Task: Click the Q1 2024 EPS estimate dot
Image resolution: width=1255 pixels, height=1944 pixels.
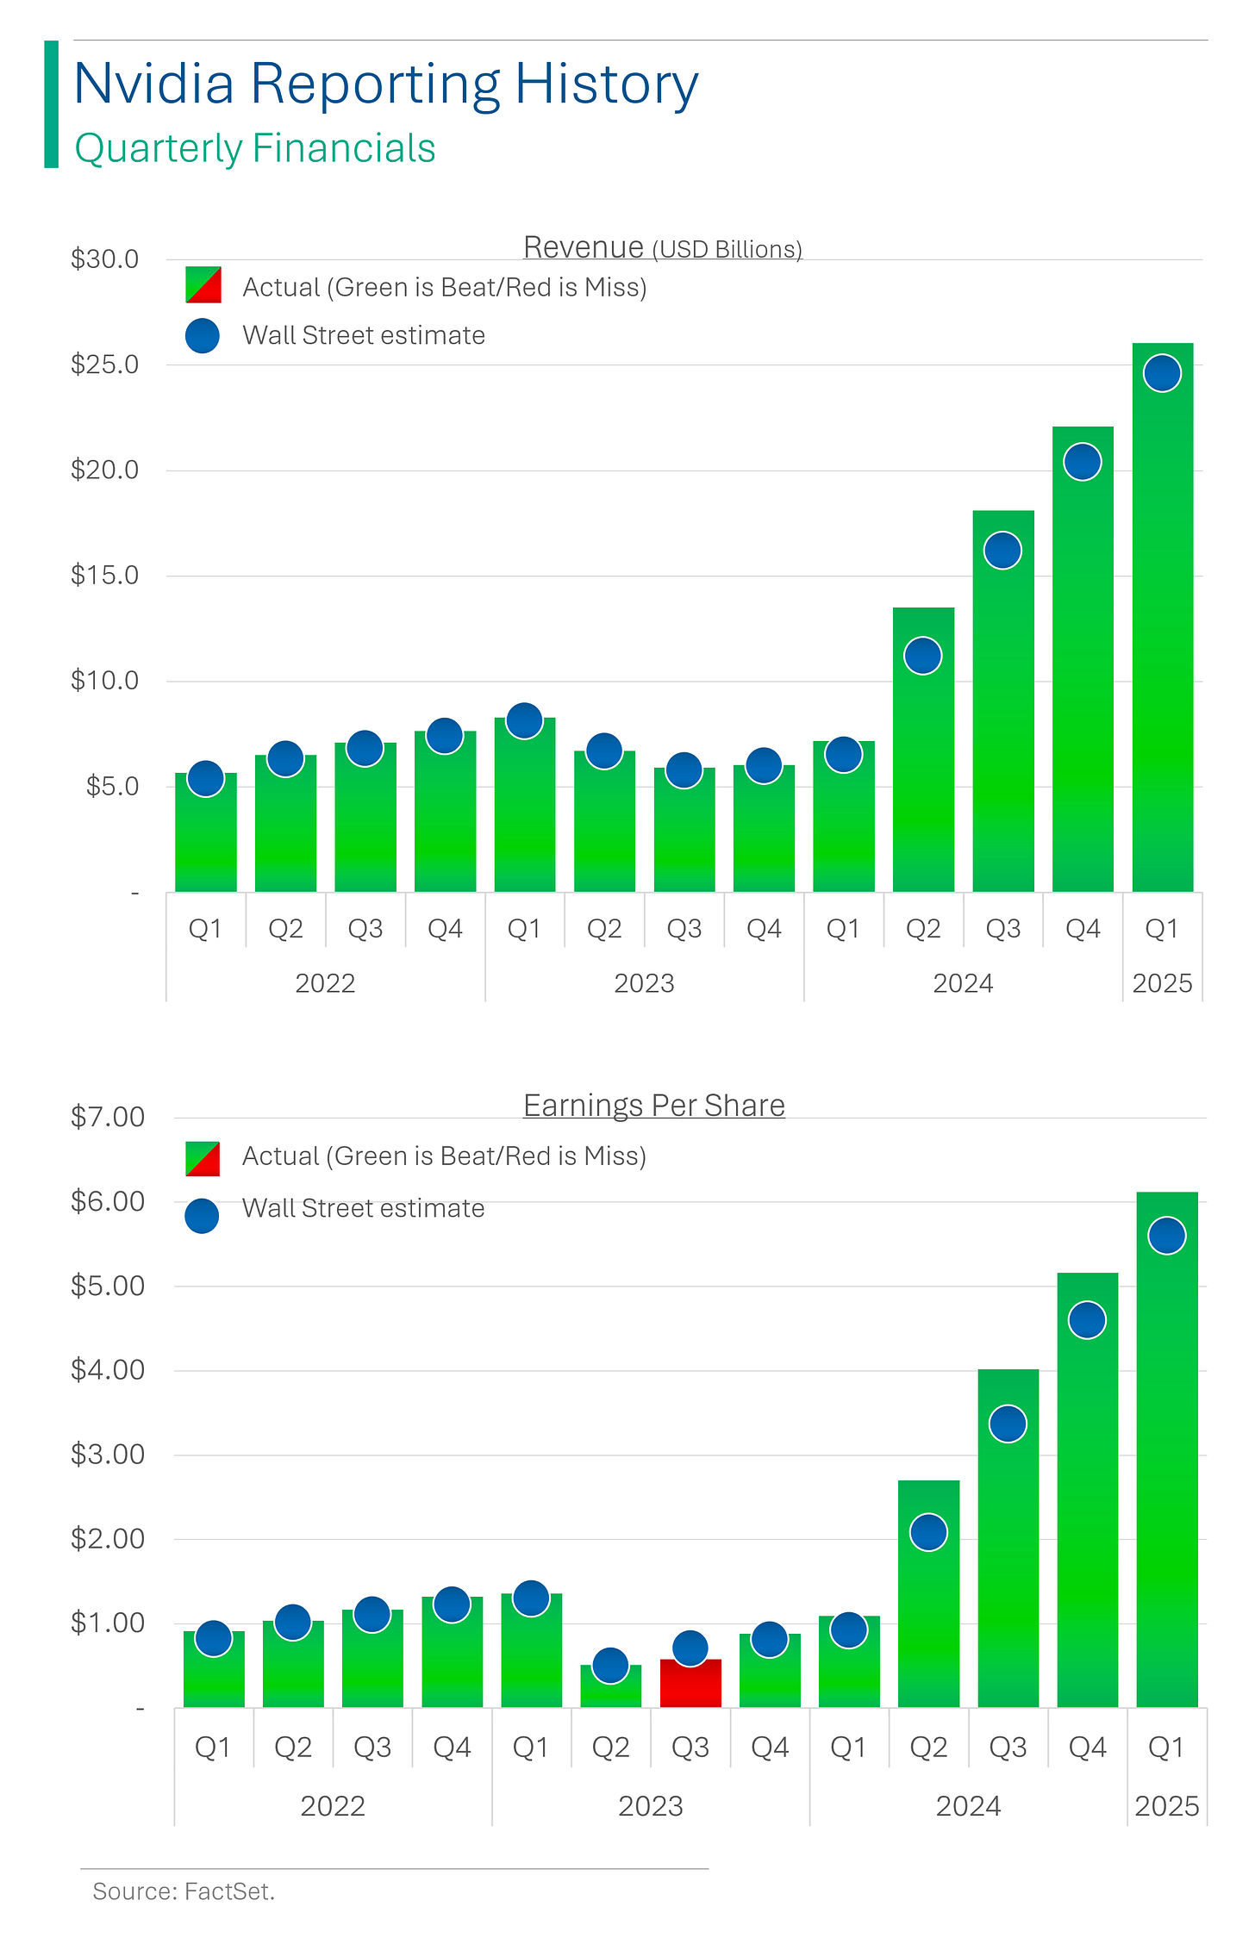Action: click(x=849, y=1629)
